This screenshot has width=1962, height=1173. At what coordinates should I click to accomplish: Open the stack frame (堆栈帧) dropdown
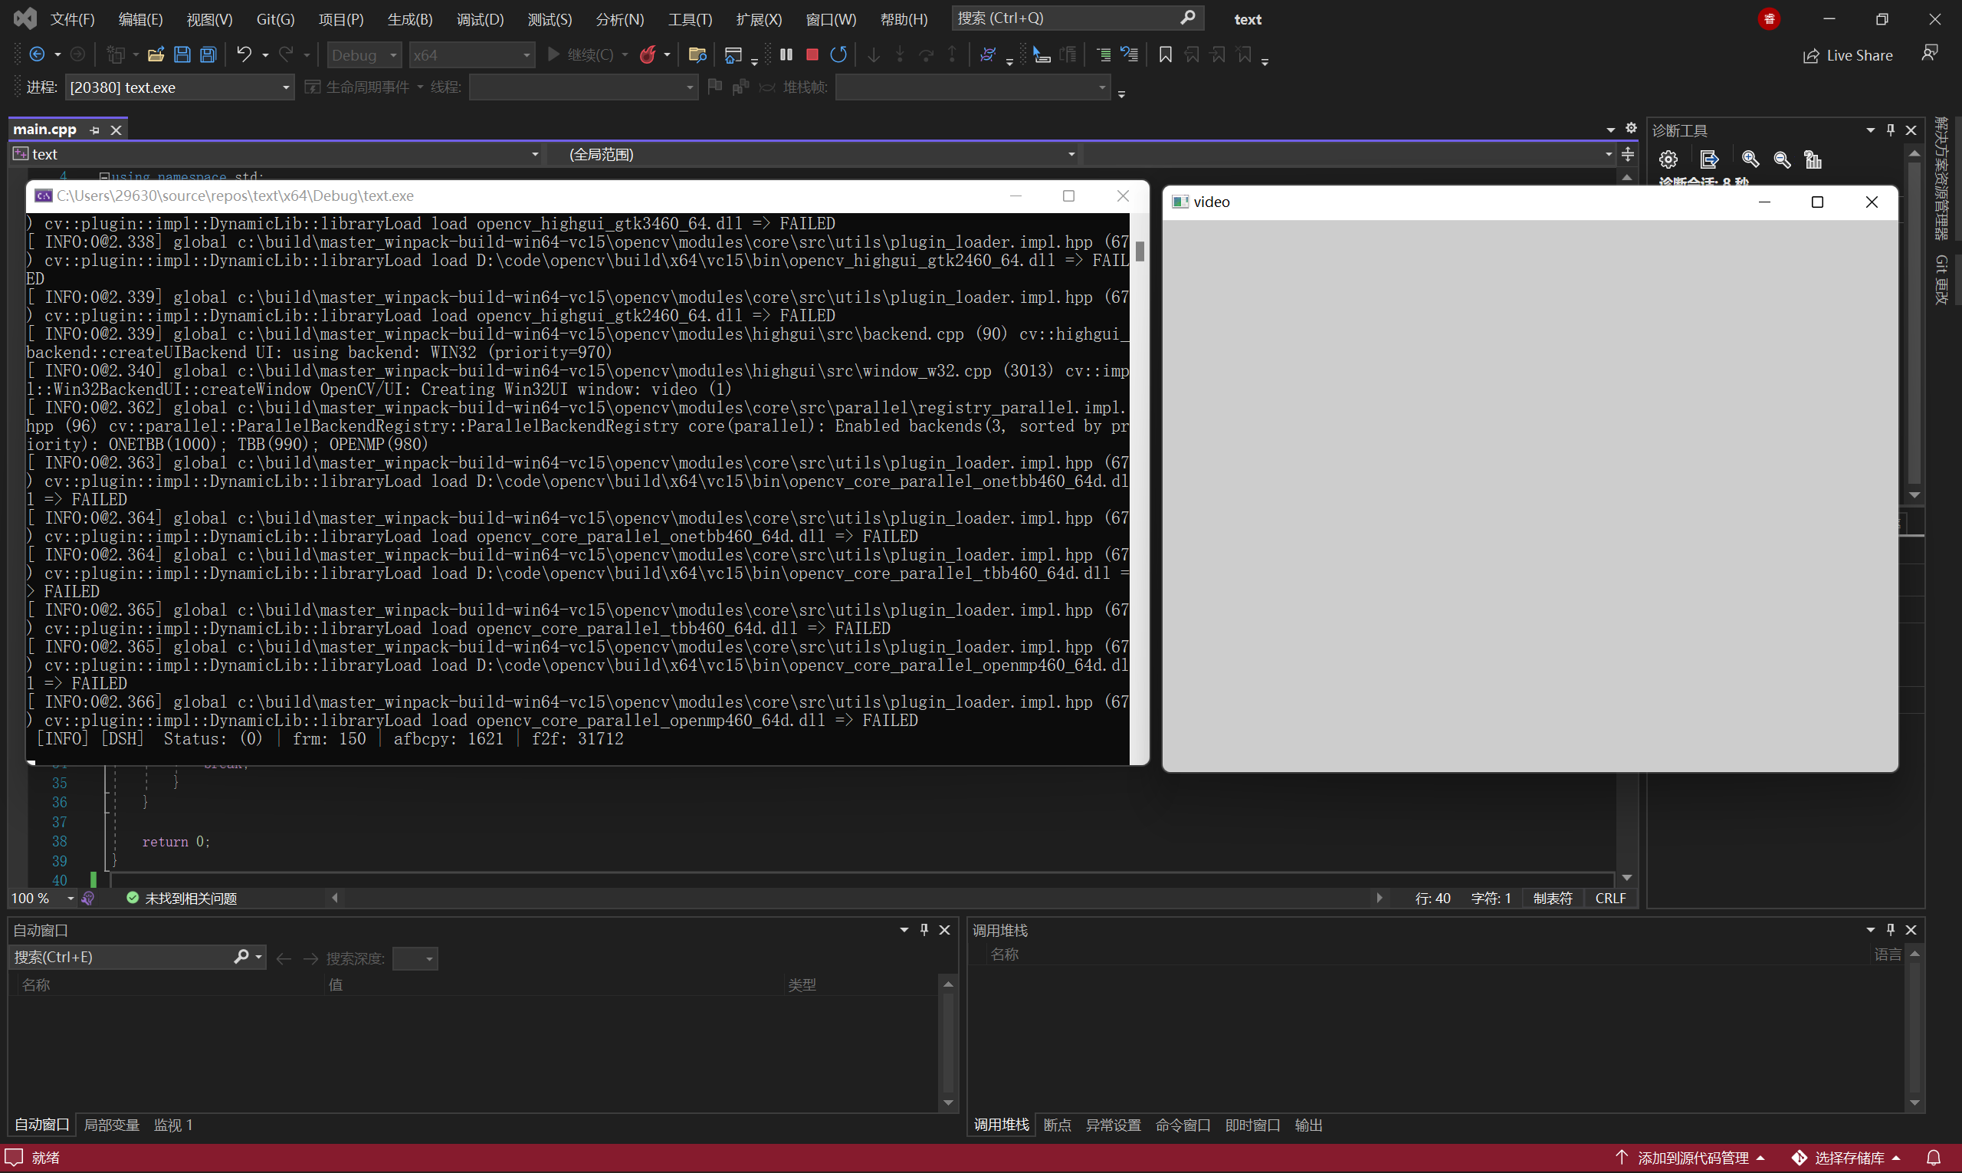tap(973, 87)
